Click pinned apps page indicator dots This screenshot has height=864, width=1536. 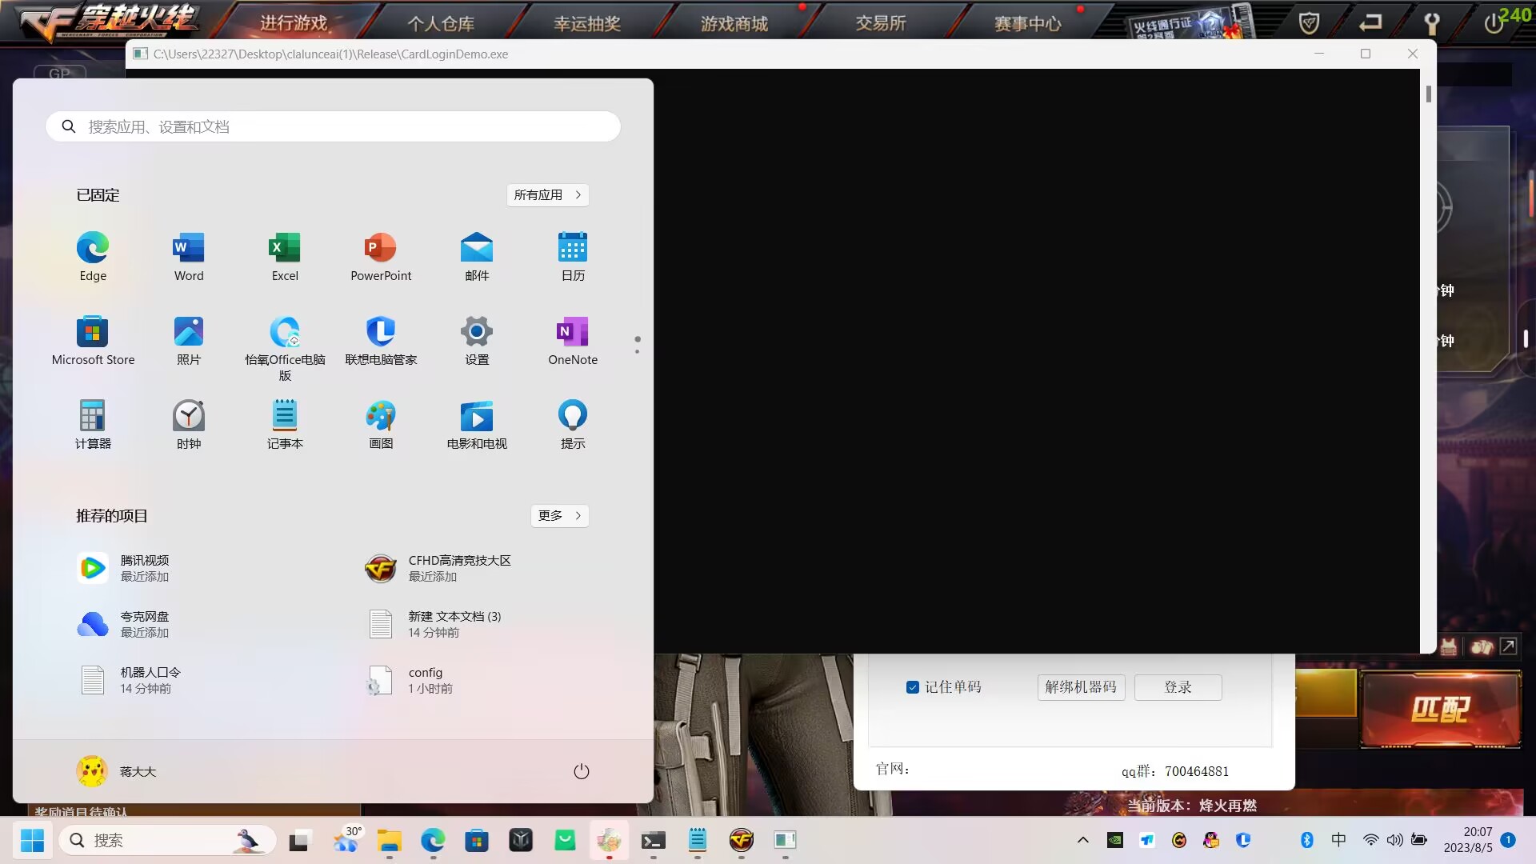[637, 345]
